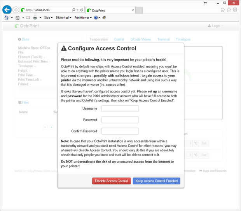Screen dimensions: 241x211
Task: Click the Configure Access Control heading
Action: (x=102, y=48)
